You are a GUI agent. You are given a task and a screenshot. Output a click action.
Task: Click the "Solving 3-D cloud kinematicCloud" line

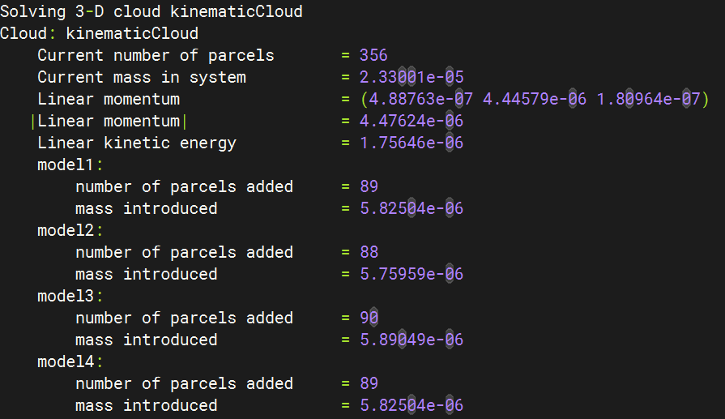tap(151, 12)
